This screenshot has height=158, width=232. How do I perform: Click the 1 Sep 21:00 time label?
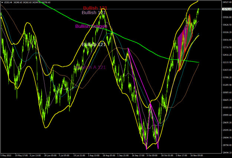[x=123, y=155]
